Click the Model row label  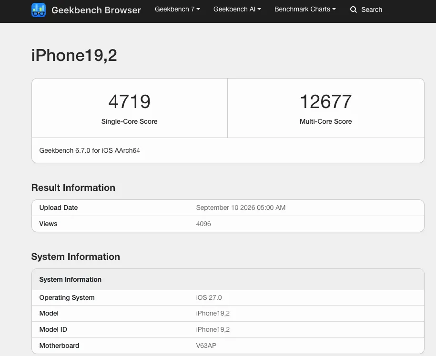click(49, 313)
